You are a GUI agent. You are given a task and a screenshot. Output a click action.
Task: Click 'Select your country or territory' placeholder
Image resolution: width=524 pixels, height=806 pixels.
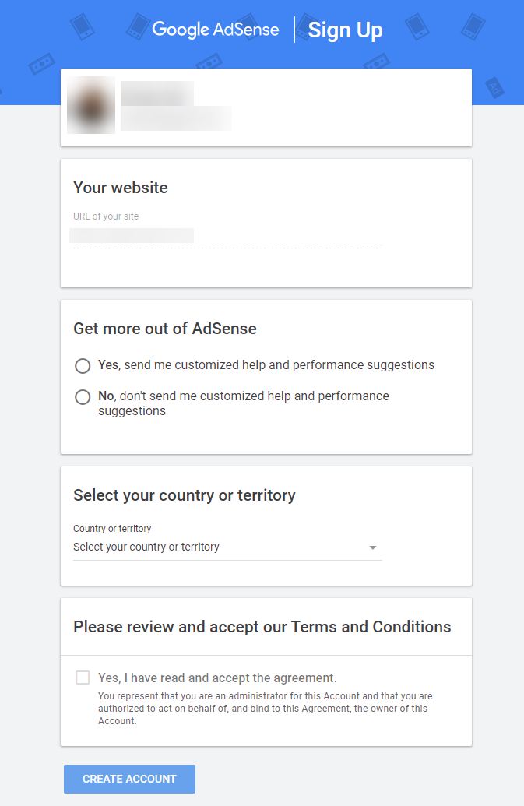[x=146, y=547]
